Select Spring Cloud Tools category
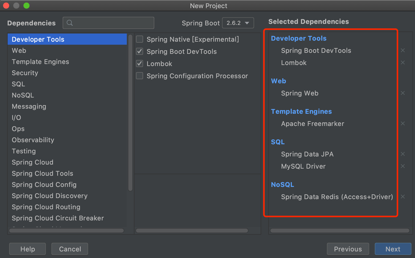This screenshot has width=415, height=258. click(x=67, y=173)
